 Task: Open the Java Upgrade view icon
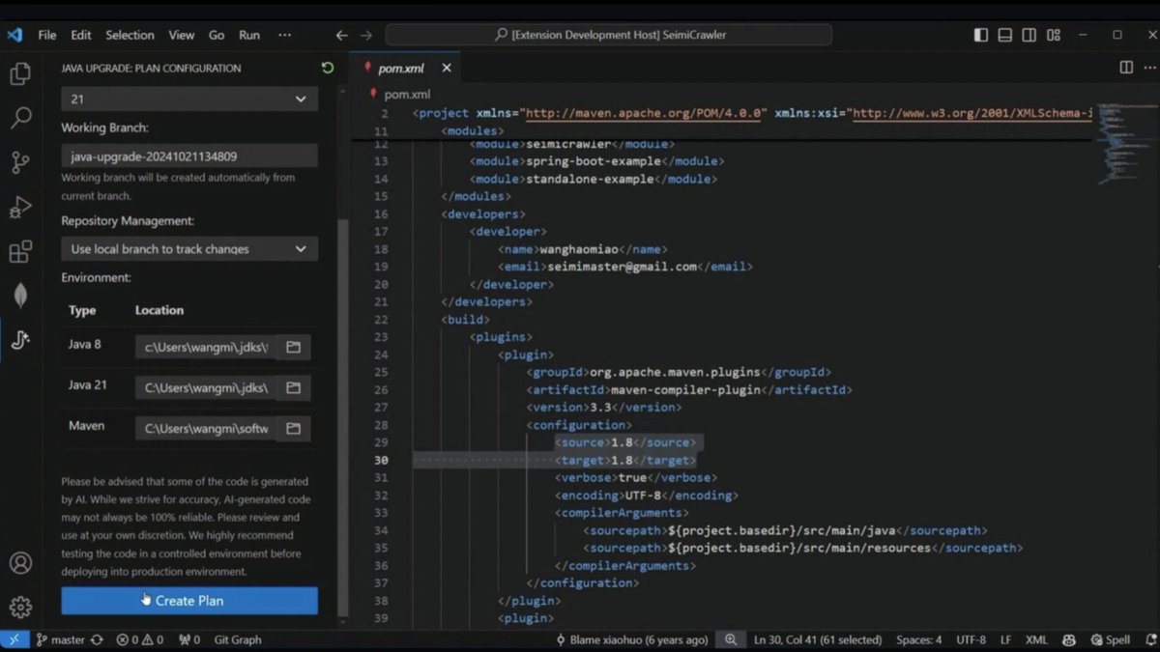click(20, 340)
